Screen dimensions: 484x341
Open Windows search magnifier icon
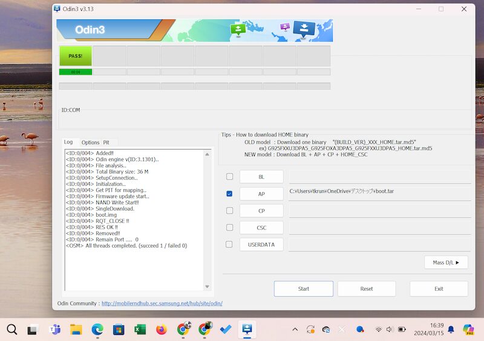(x=11, y=329)
